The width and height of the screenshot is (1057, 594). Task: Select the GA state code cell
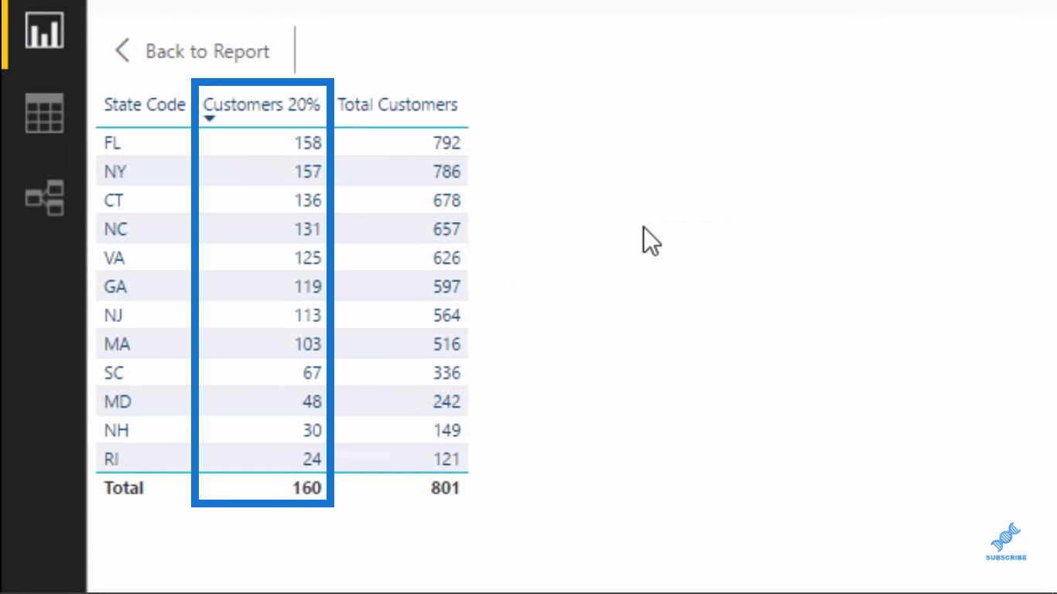point(115,286)
